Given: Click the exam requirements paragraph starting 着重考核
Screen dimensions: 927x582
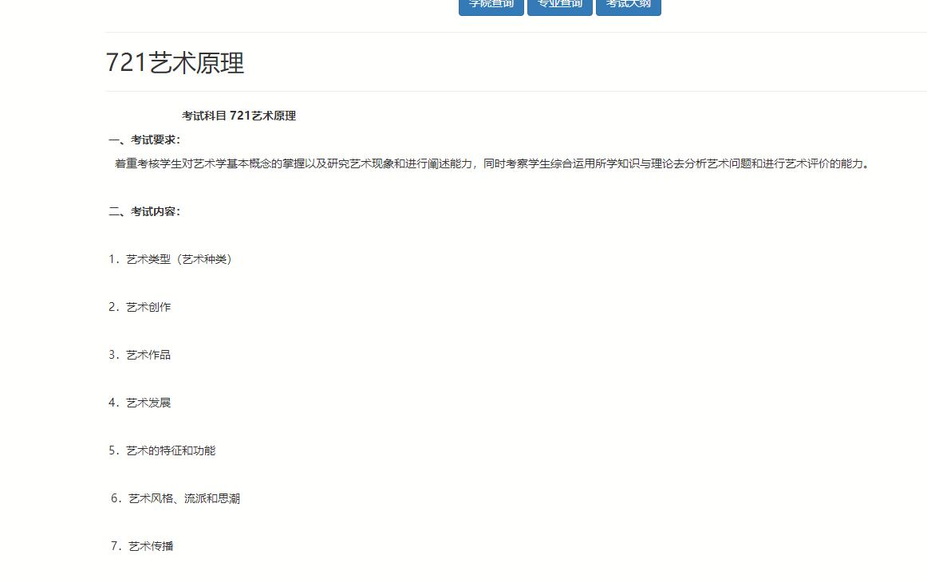Looking at the screenshot, I should [491, 163].
